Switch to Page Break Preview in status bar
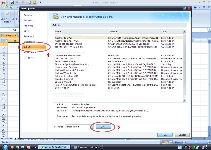211x150 pixels. pyautogui.click(x=171, y=142)
